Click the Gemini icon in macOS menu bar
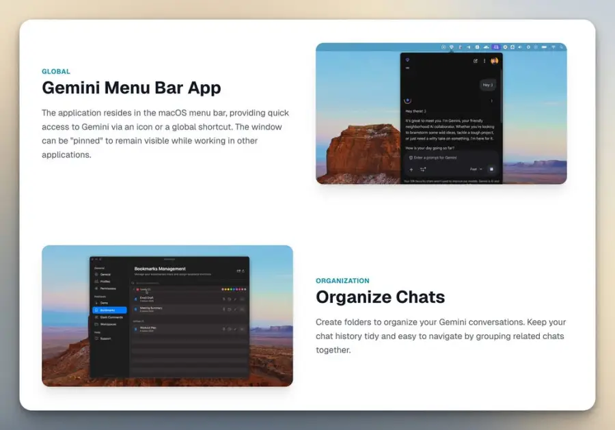This screenshot has width=615, height=430. click(x=452, y=47)
